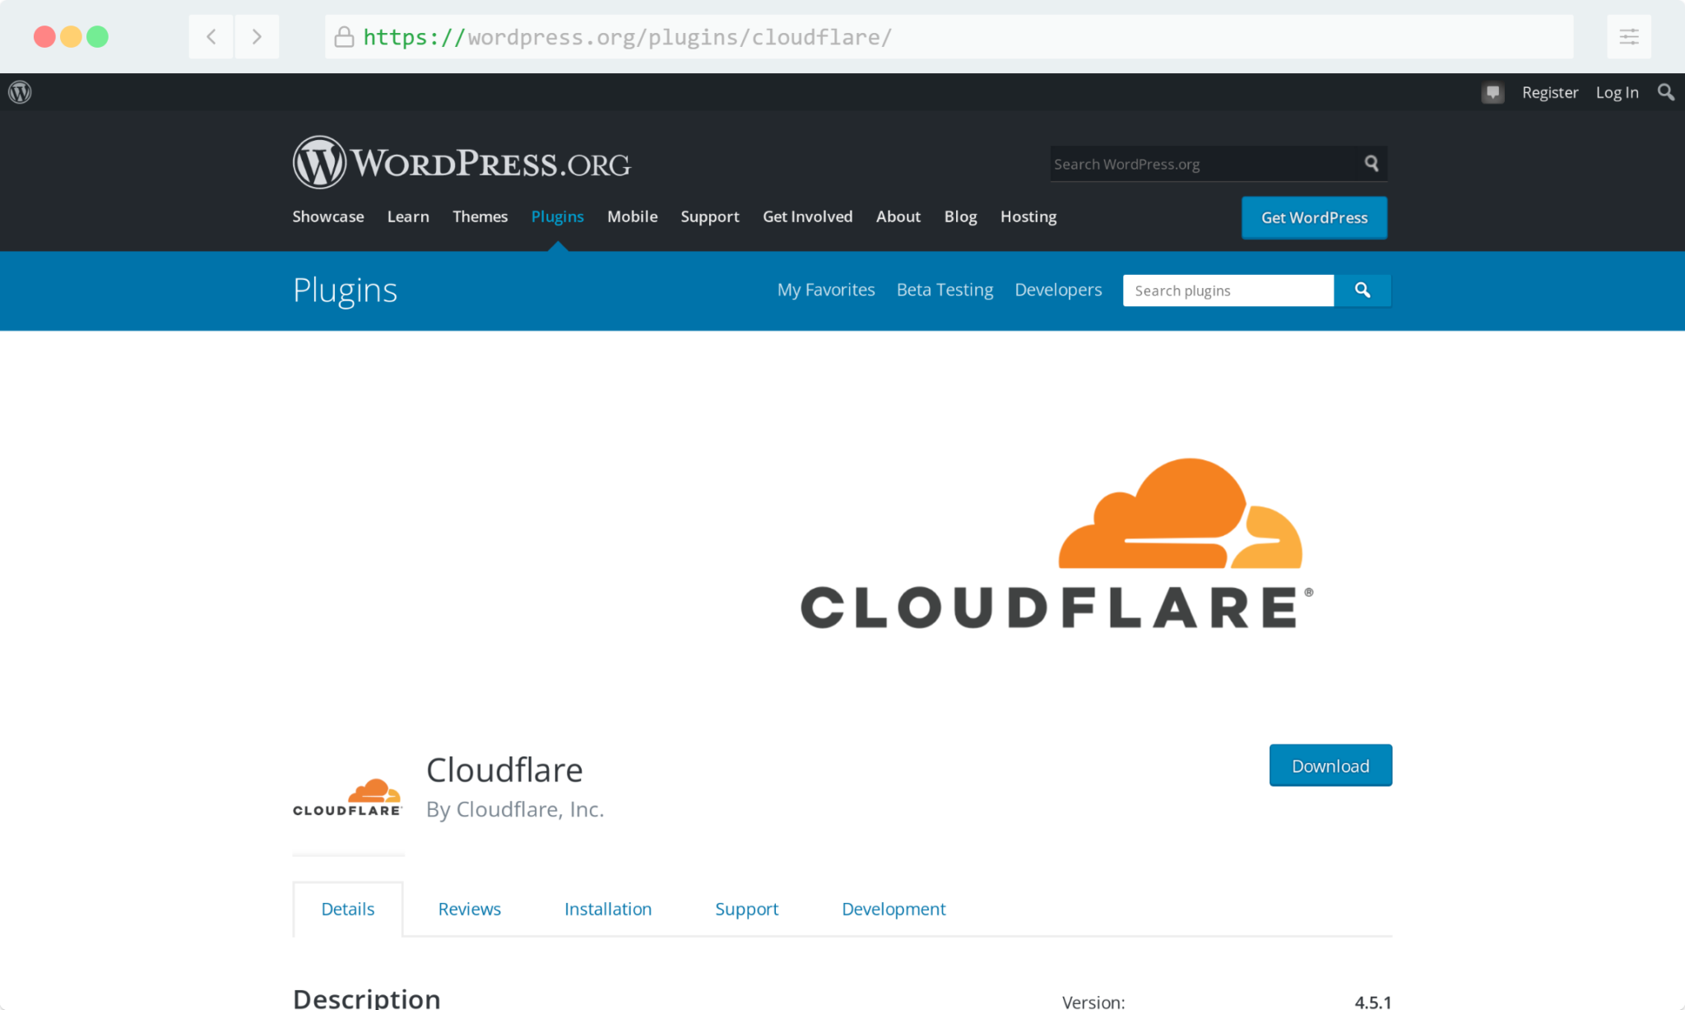Click the red close window button
The width and height of the screenshot is (1685, 1010).
[44, 36]
